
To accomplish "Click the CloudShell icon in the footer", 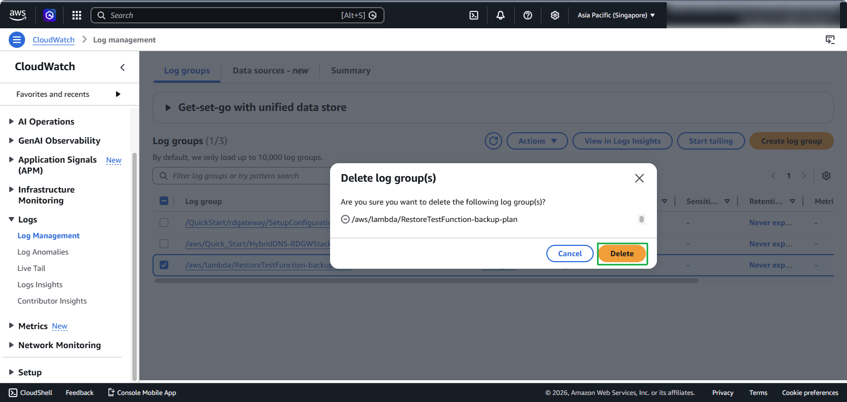I will (13, 392).
